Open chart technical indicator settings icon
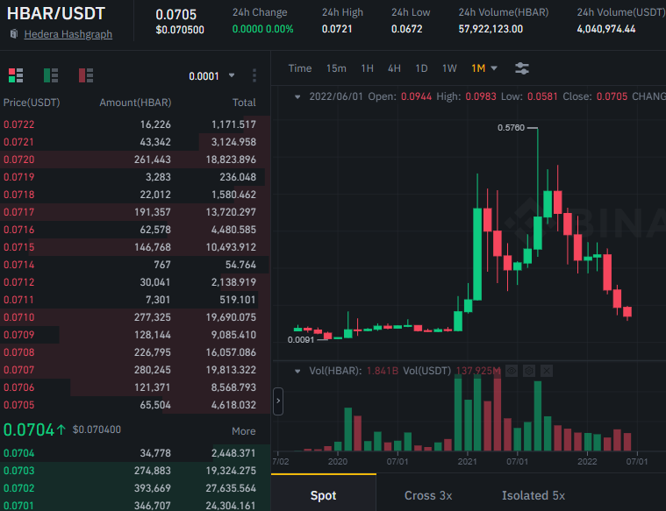 coord(521,68)
